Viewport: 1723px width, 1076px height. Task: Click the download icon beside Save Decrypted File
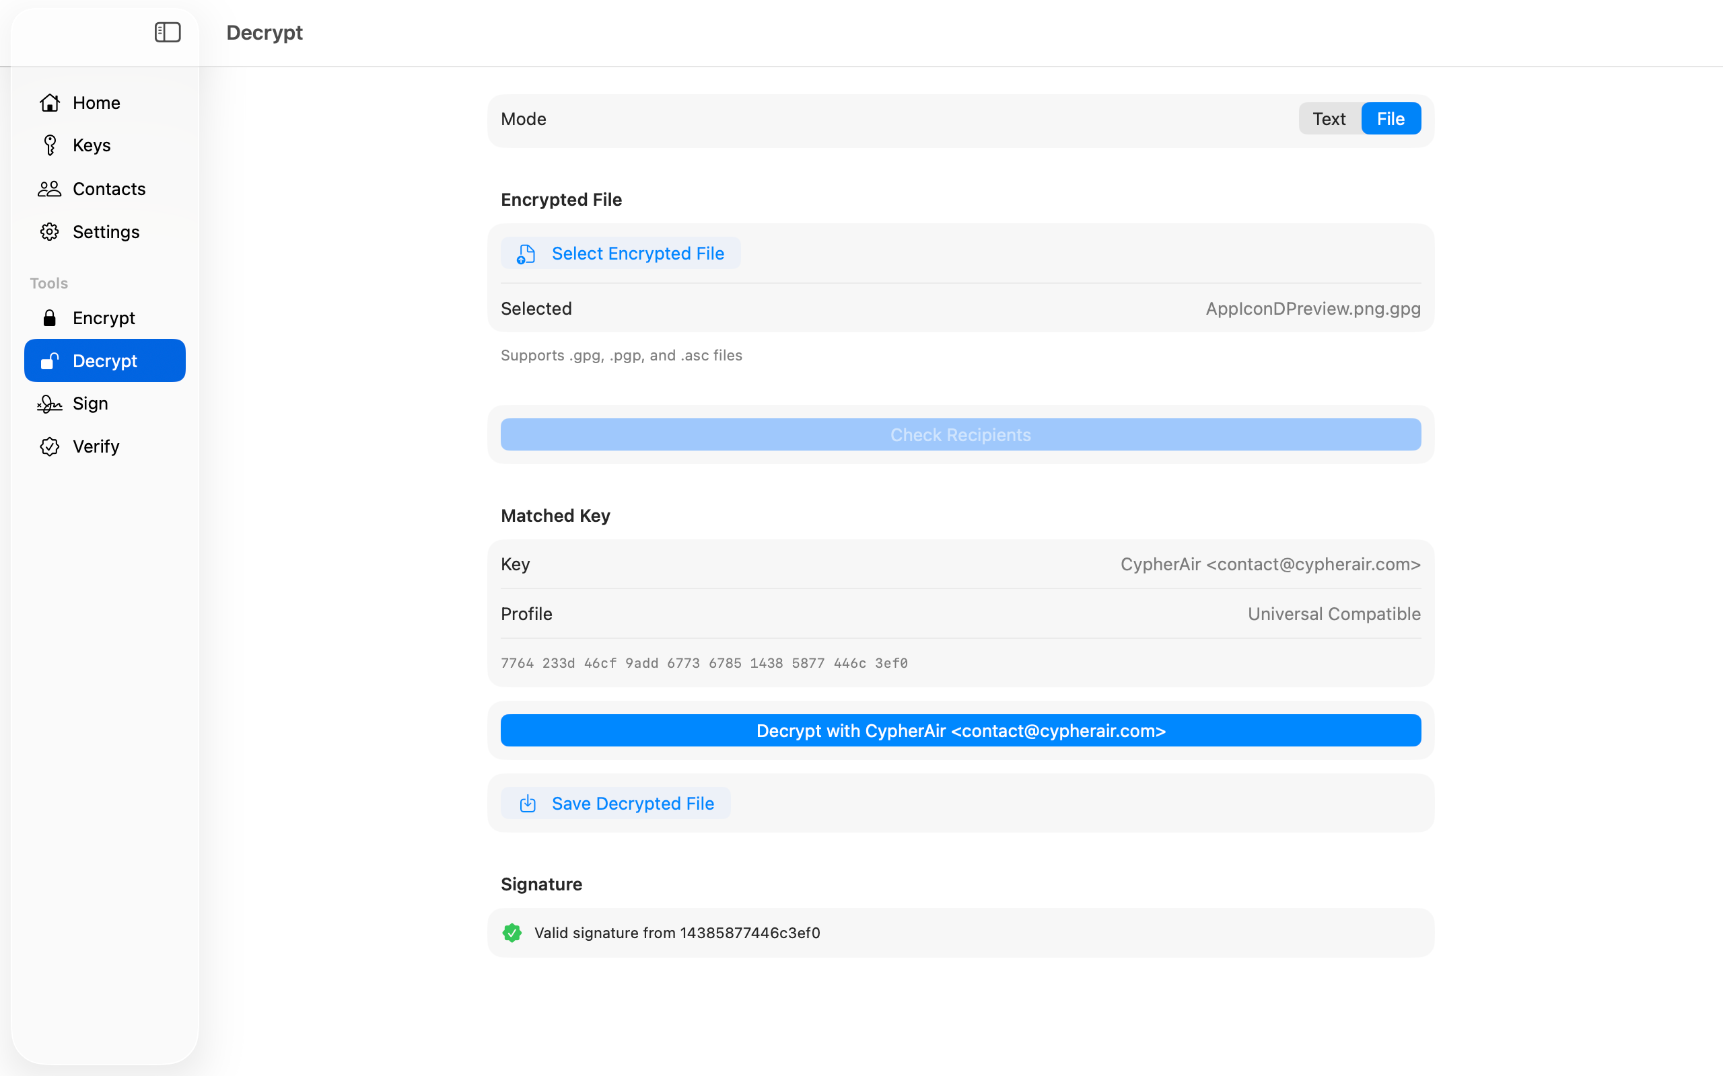(528, 804)
